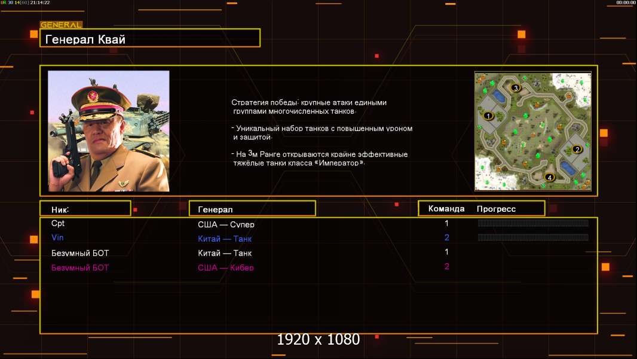This screenshot has width=637, height=359.
Task: Select white Безумный БОТ player row
Action: coord(80,253)
